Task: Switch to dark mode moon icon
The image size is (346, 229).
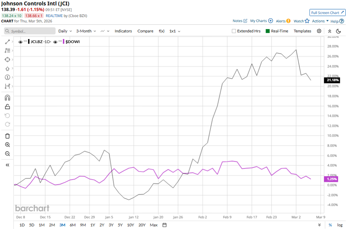Action: (338, 31)
